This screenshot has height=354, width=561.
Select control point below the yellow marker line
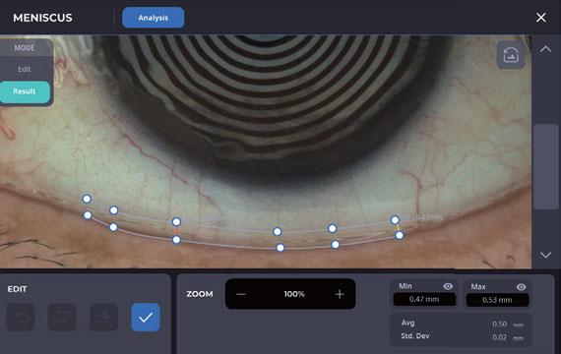click(400, 235)
